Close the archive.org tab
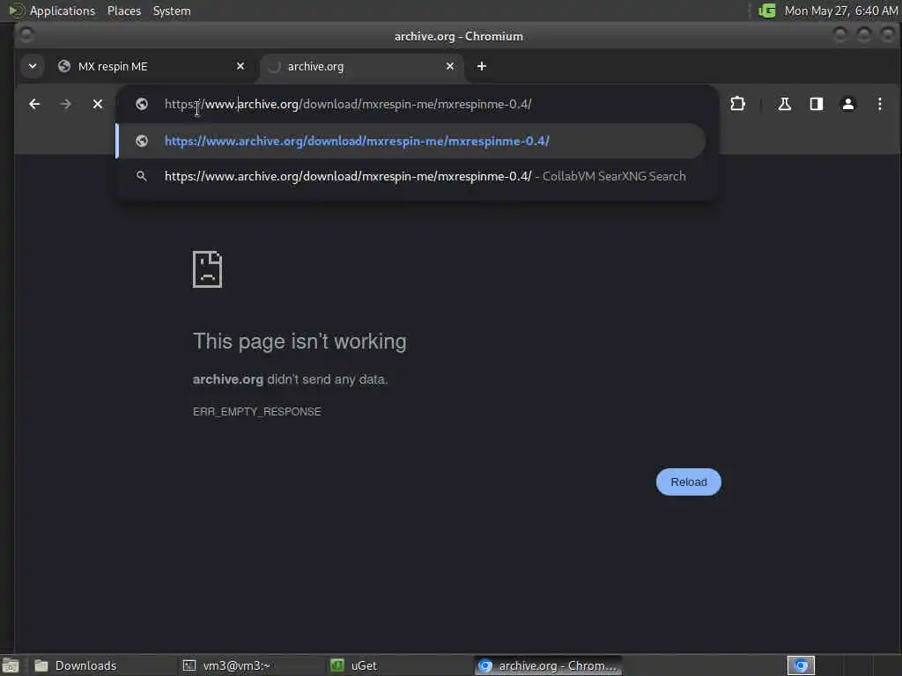Screen dimensions: 902x676 [450, 66]
